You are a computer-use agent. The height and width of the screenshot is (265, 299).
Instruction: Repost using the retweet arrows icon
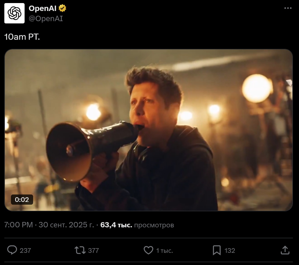80,250
